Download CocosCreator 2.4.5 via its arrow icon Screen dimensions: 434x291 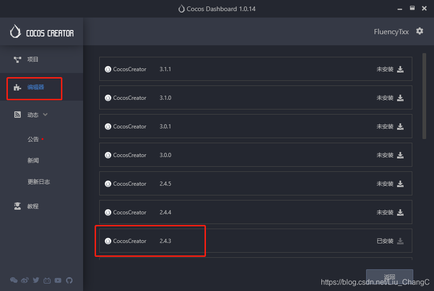click(400, 184)
